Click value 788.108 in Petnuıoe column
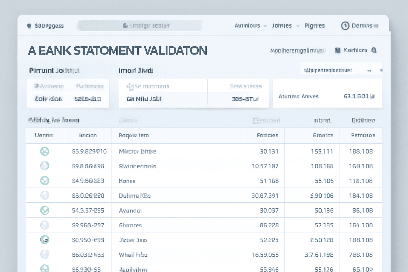 (361, 255)
